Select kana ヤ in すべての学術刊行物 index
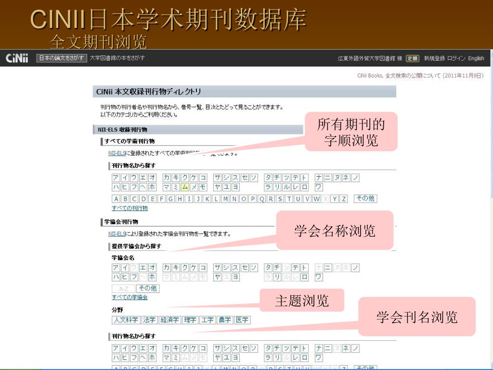The height and width of the screenshot is (370, 493). pos(217,187)
